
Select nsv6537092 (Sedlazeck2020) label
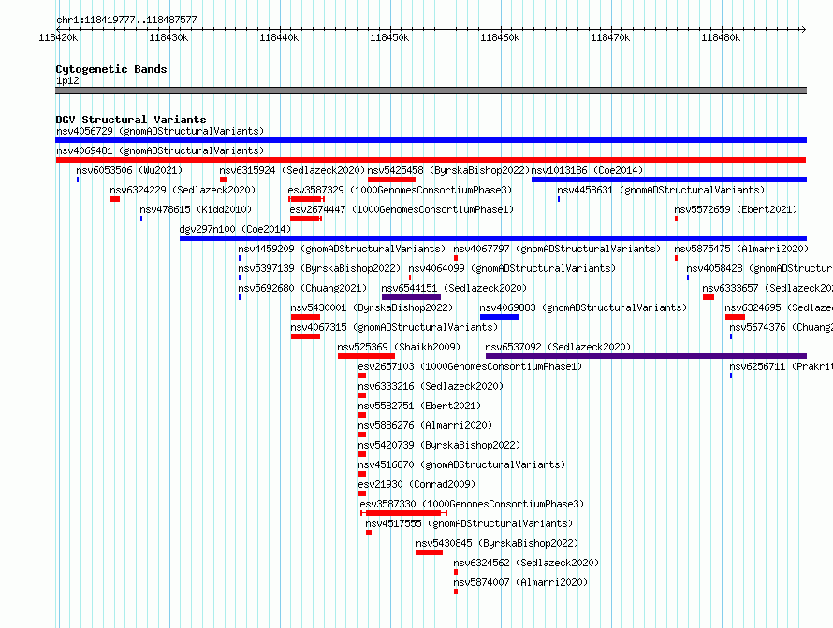pyautogui.click(x=558, y=347)
